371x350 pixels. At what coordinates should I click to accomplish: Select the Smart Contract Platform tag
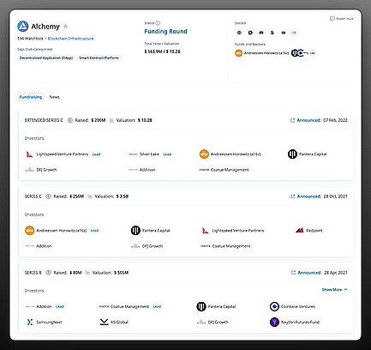(x=99, y=57)
